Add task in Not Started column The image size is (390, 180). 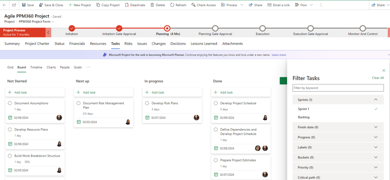point(35,92)
